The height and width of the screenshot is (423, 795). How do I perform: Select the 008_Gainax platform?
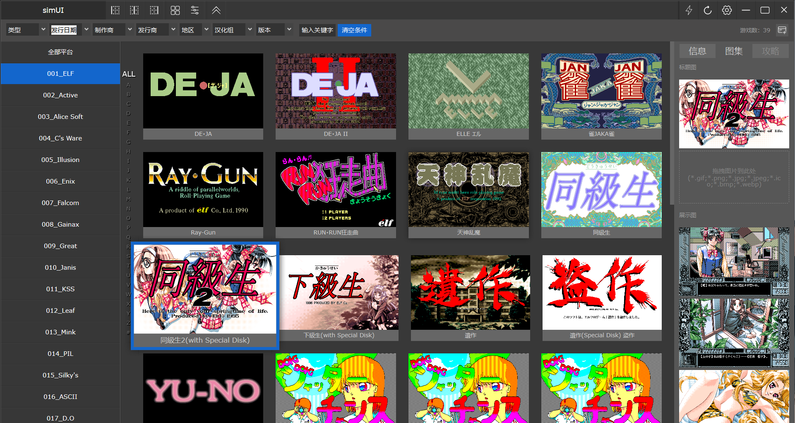[60, 225]
